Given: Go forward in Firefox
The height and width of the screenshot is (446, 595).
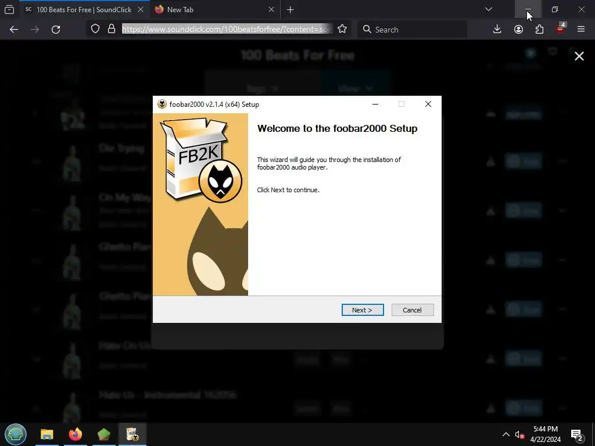Looking at the screenshot, I should pos(35,29).
